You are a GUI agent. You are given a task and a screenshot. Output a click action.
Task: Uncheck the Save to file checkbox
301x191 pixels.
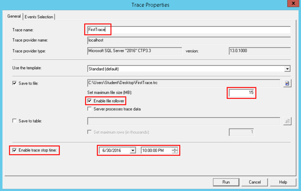(15, 83)
